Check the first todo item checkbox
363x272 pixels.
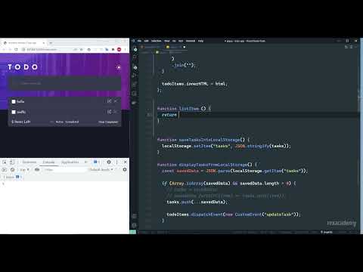(14, 101)
